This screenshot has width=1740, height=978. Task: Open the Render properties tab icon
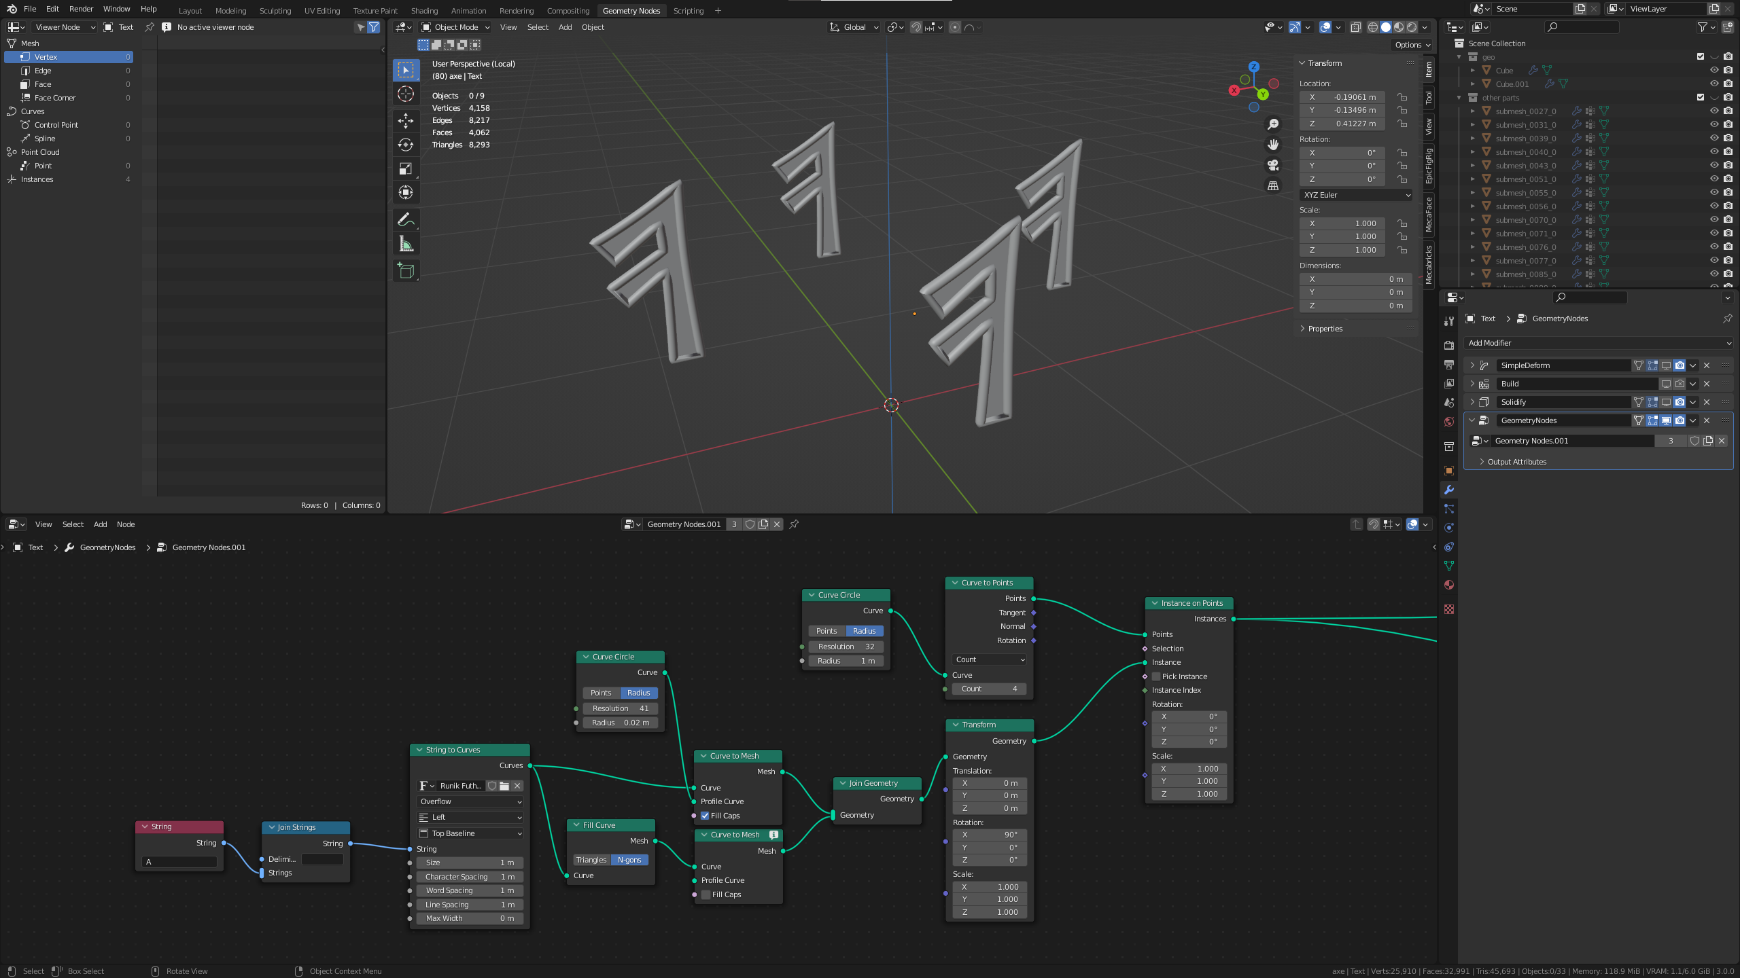[1449, 345]
